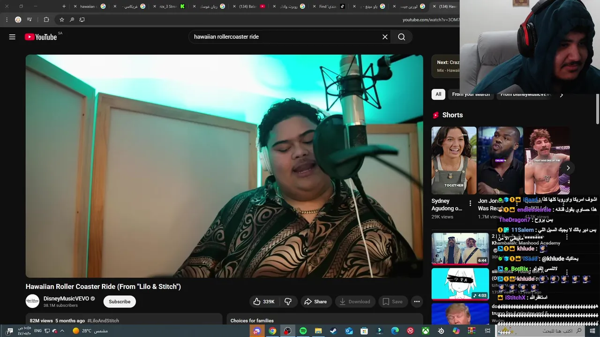Open the 6:44 video thumbnail

point(460,249)
